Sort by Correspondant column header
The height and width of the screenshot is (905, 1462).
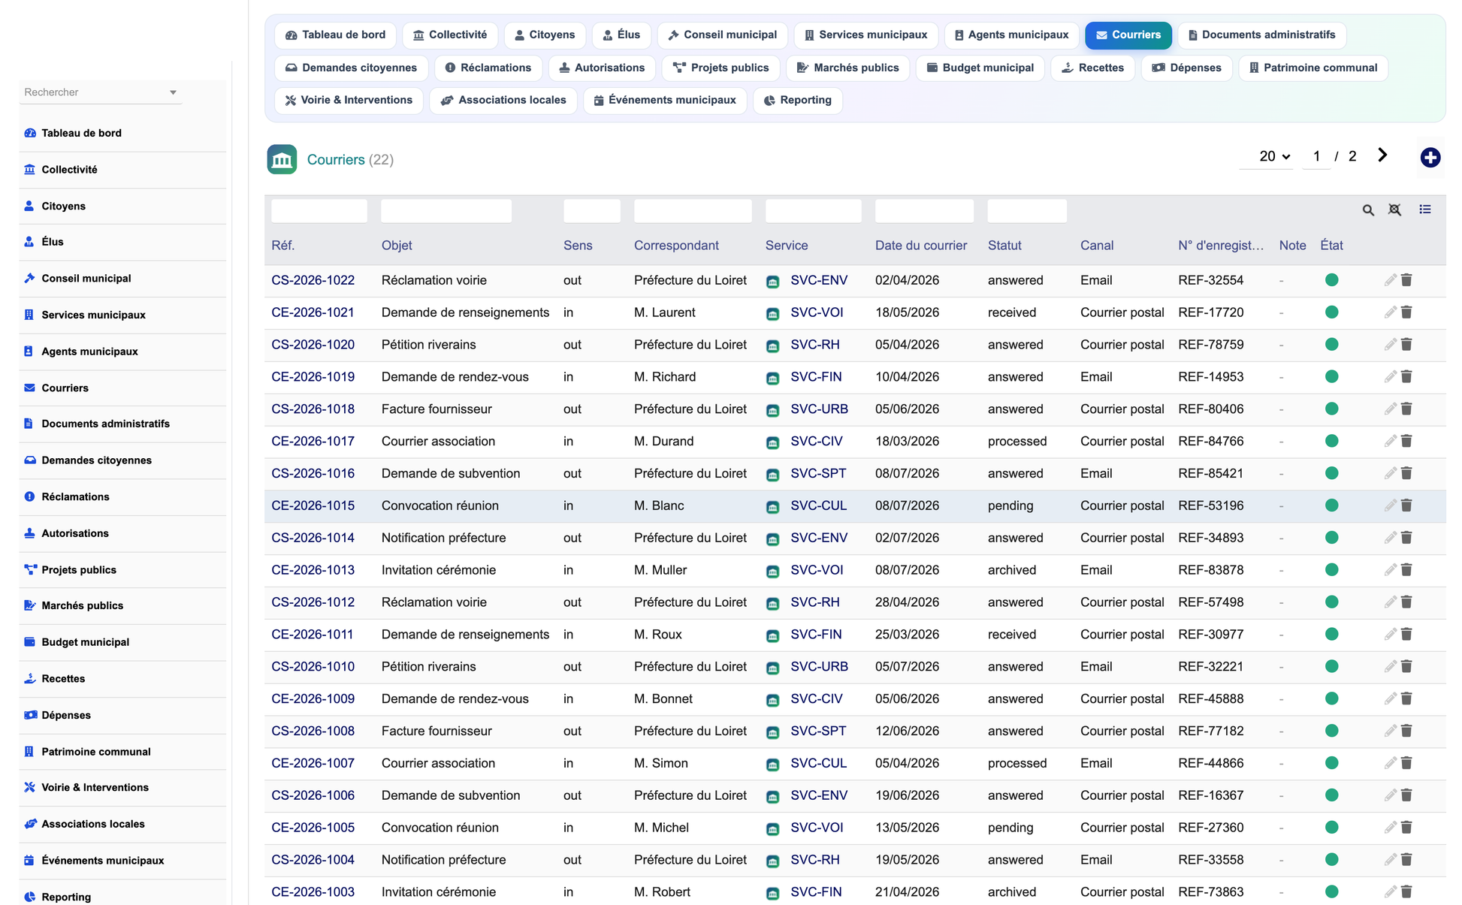(676, 246)
